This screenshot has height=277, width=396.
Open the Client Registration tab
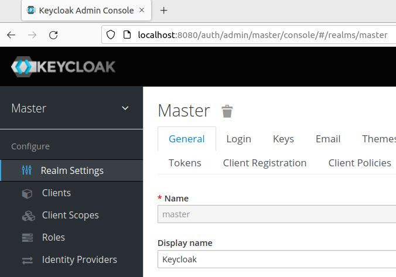click(265, 163)
